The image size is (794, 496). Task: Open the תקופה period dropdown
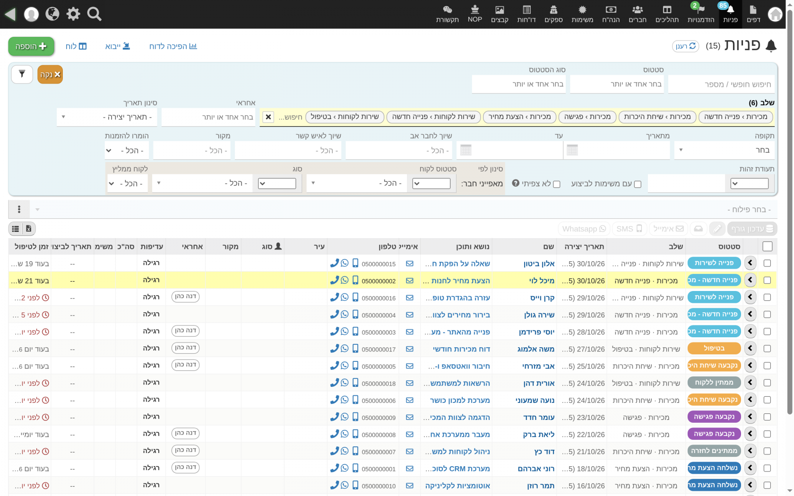[x=725, y=150]
